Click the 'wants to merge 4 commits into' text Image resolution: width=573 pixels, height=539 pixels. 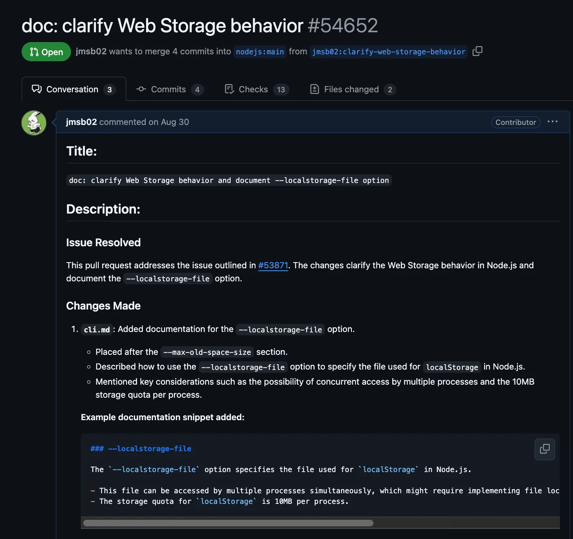170,51
